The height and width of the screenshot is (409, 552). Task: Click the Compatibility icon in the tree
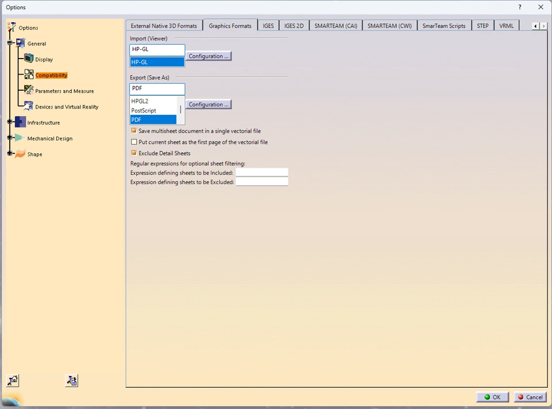tap(29, 75)
